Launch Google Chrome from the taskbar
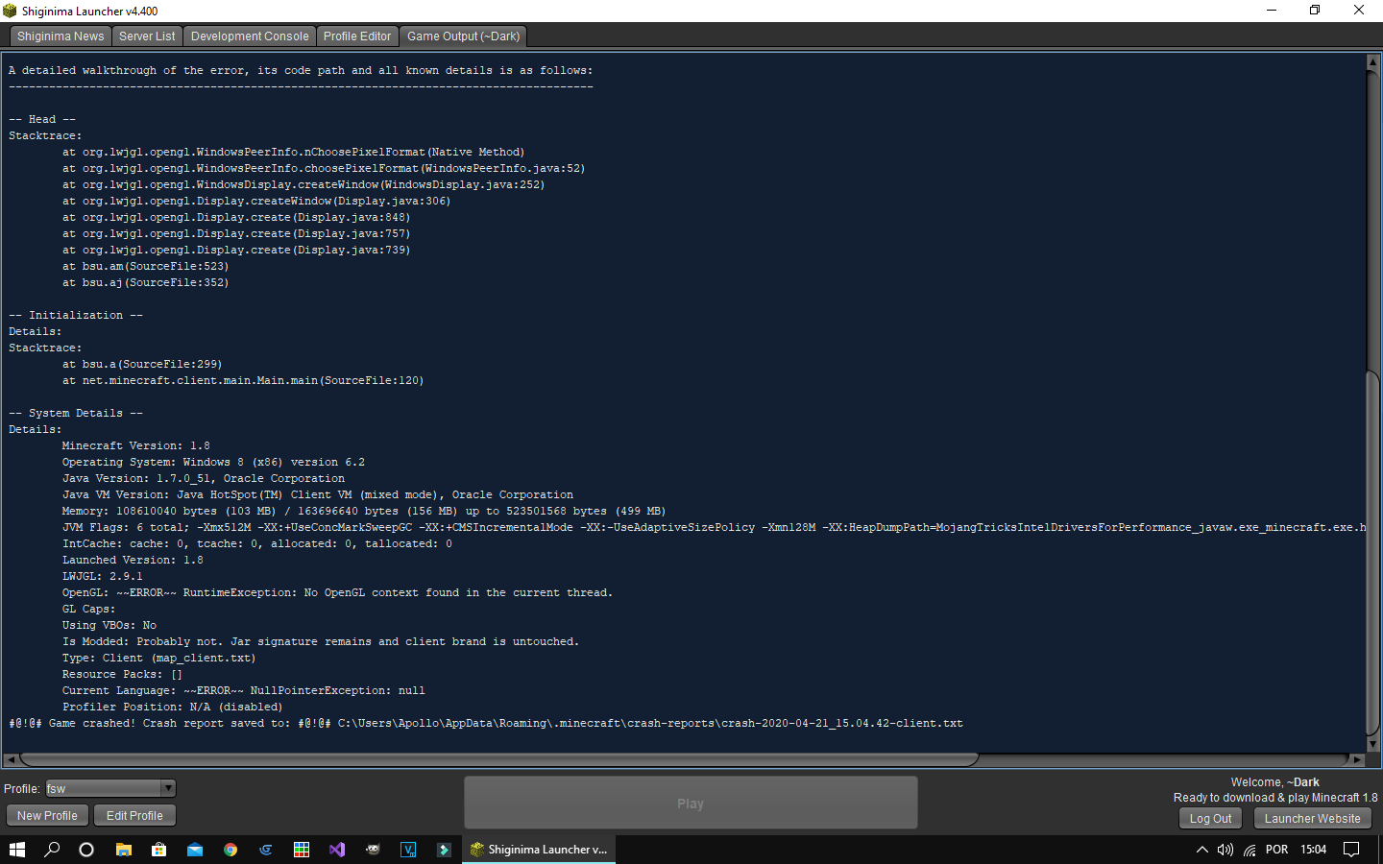Screen dimensions: 1383x864 tap(230, 850)
